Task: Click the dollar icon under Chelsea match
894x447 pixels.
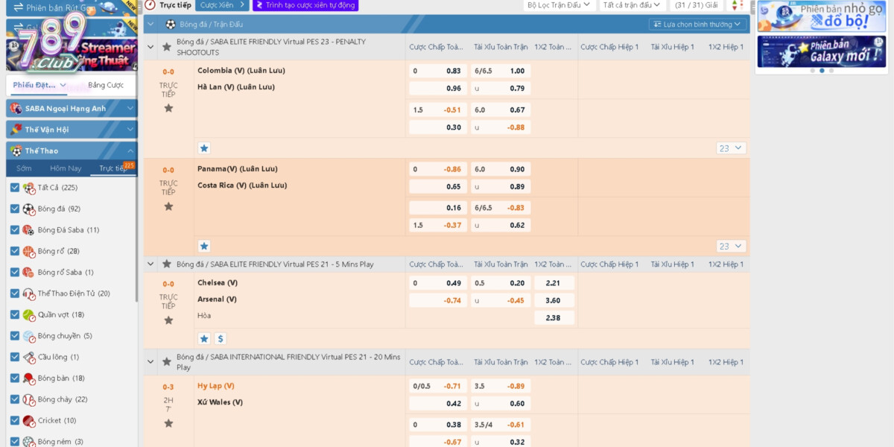Action: click(221, 338)
